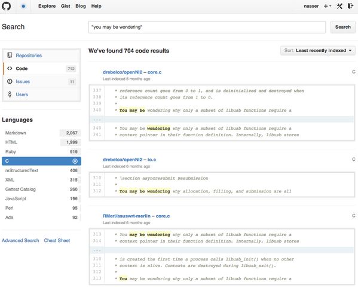
Task: Click the Search button
Action: pos(342,27)
